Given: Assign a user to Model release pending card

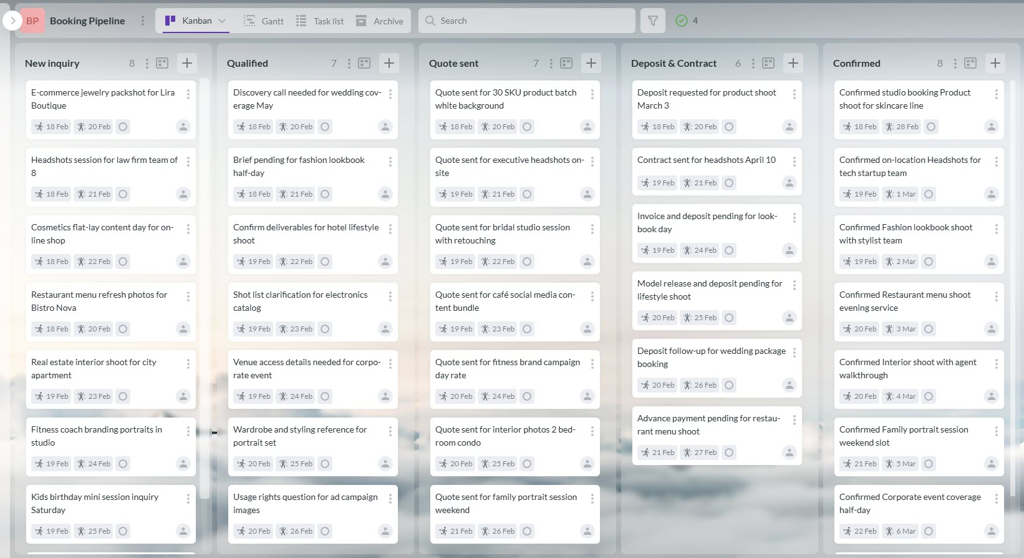Looking at the screenshot, I should pos(790,318).
